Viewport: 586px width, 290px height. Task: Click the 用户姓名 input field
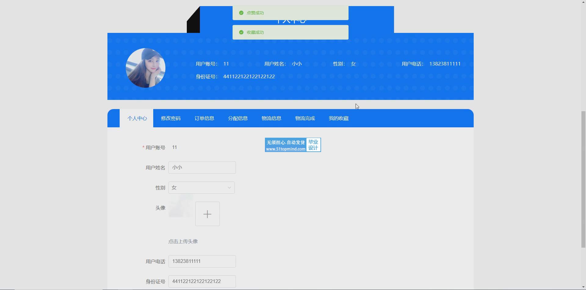(x=202, y=168)
